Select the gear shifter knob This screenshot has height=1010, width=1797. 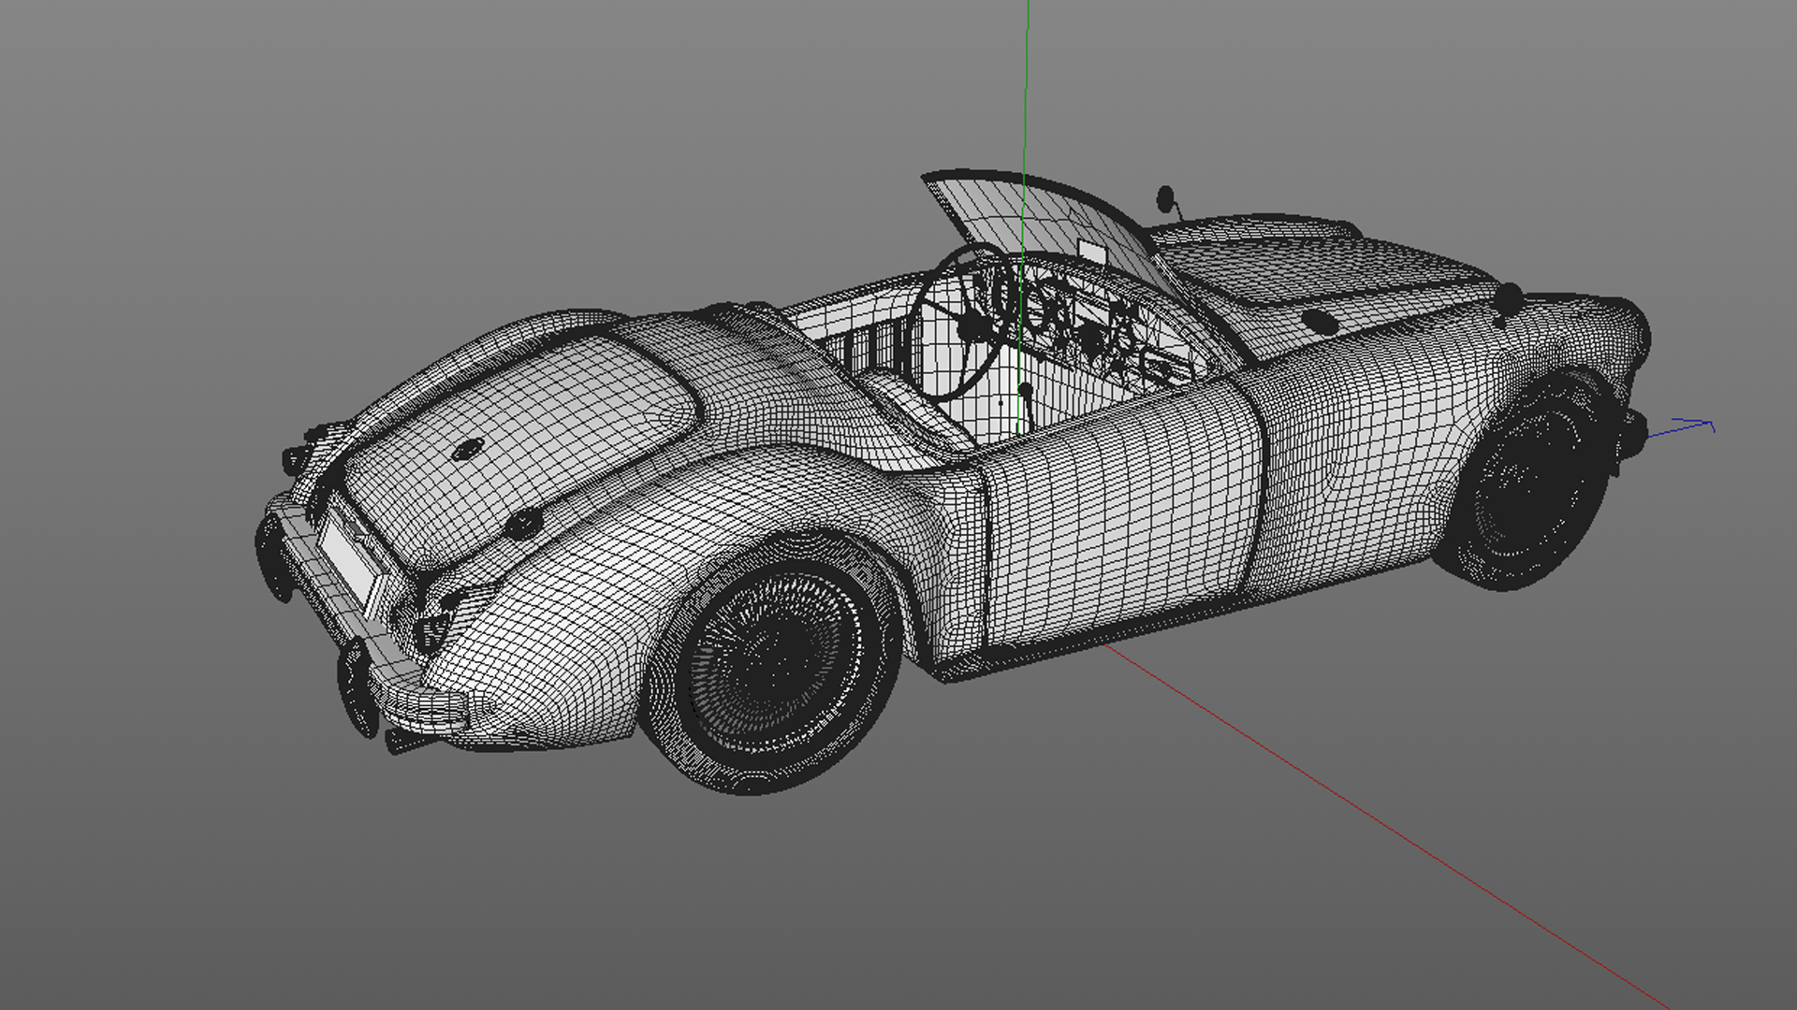tap(1026, 389)
